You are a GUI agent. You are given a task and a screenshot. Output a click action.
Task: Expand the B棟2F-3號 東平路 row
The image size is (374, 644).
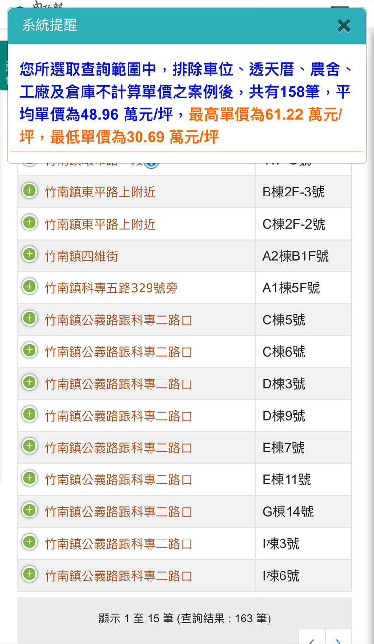[x=30, y=191]
